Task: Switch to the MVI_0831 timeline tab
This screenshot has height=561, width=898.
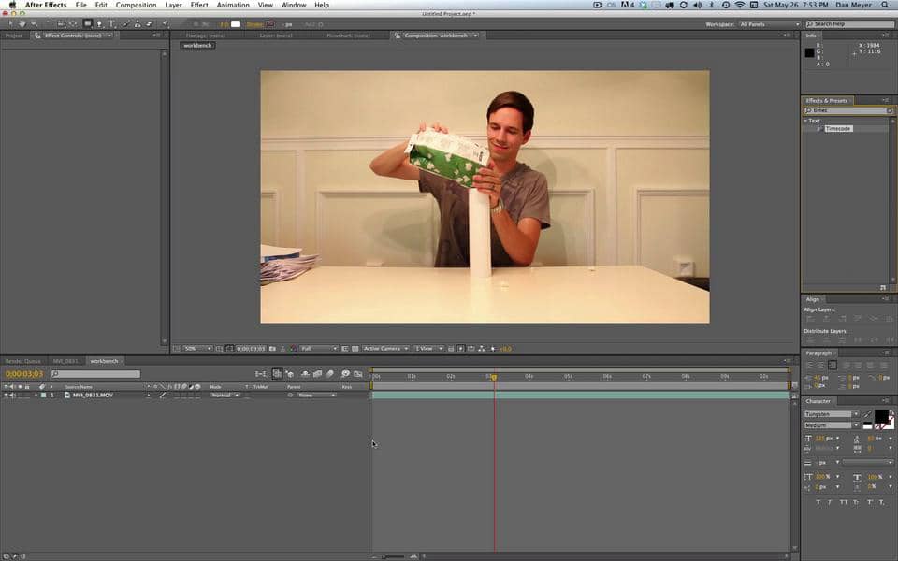Action: (x=65, y=361)
